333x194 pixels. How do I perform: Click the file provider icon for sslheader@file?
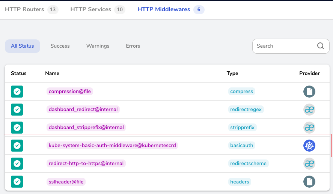[x=309, y=182]
